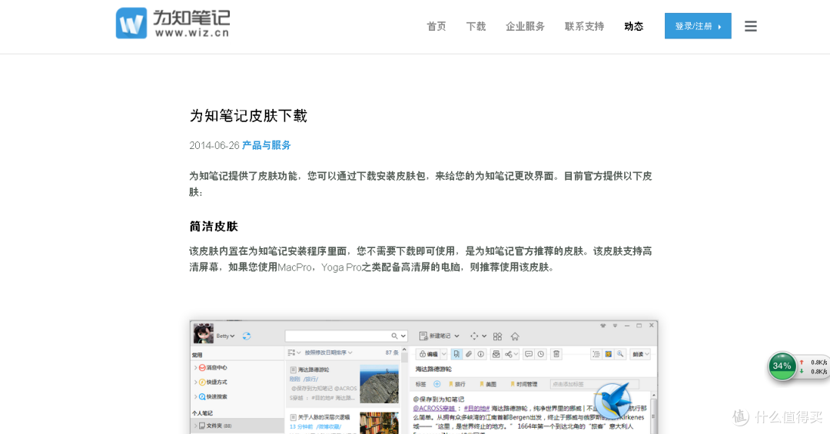Click the 旅行 tag

coord(458,384)
